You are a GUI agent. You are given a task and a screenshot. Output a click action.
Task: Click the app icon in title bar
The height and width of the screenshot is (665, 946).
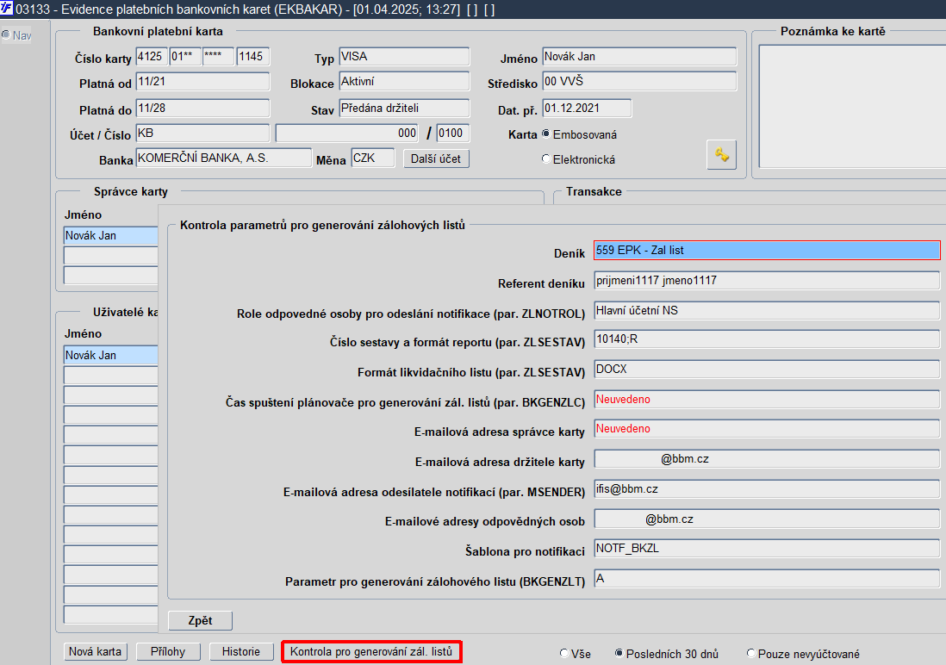coord(7,9)
